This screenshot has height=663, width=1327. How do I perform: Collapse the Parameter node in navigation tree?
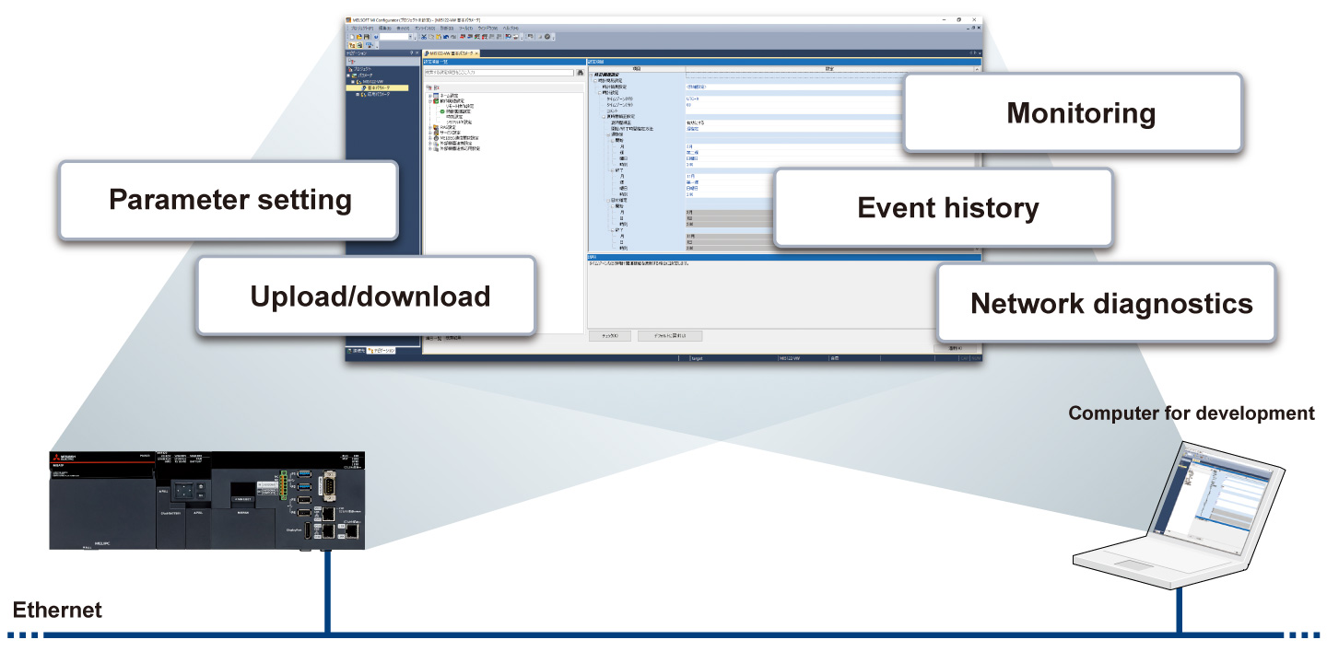tap(348, 76)
